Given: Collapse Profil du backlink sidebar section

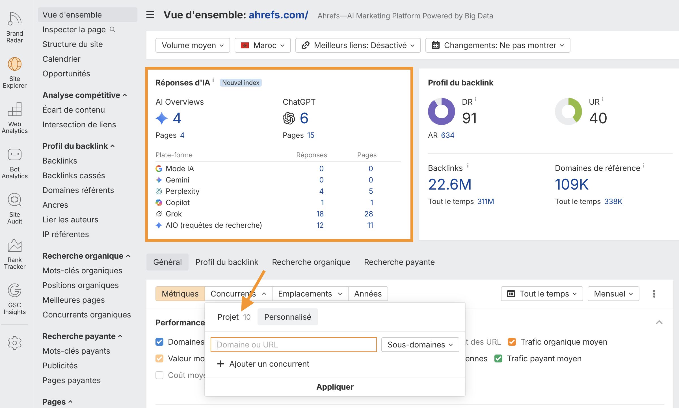Looking at the screenshot, I should click(79, 146).
